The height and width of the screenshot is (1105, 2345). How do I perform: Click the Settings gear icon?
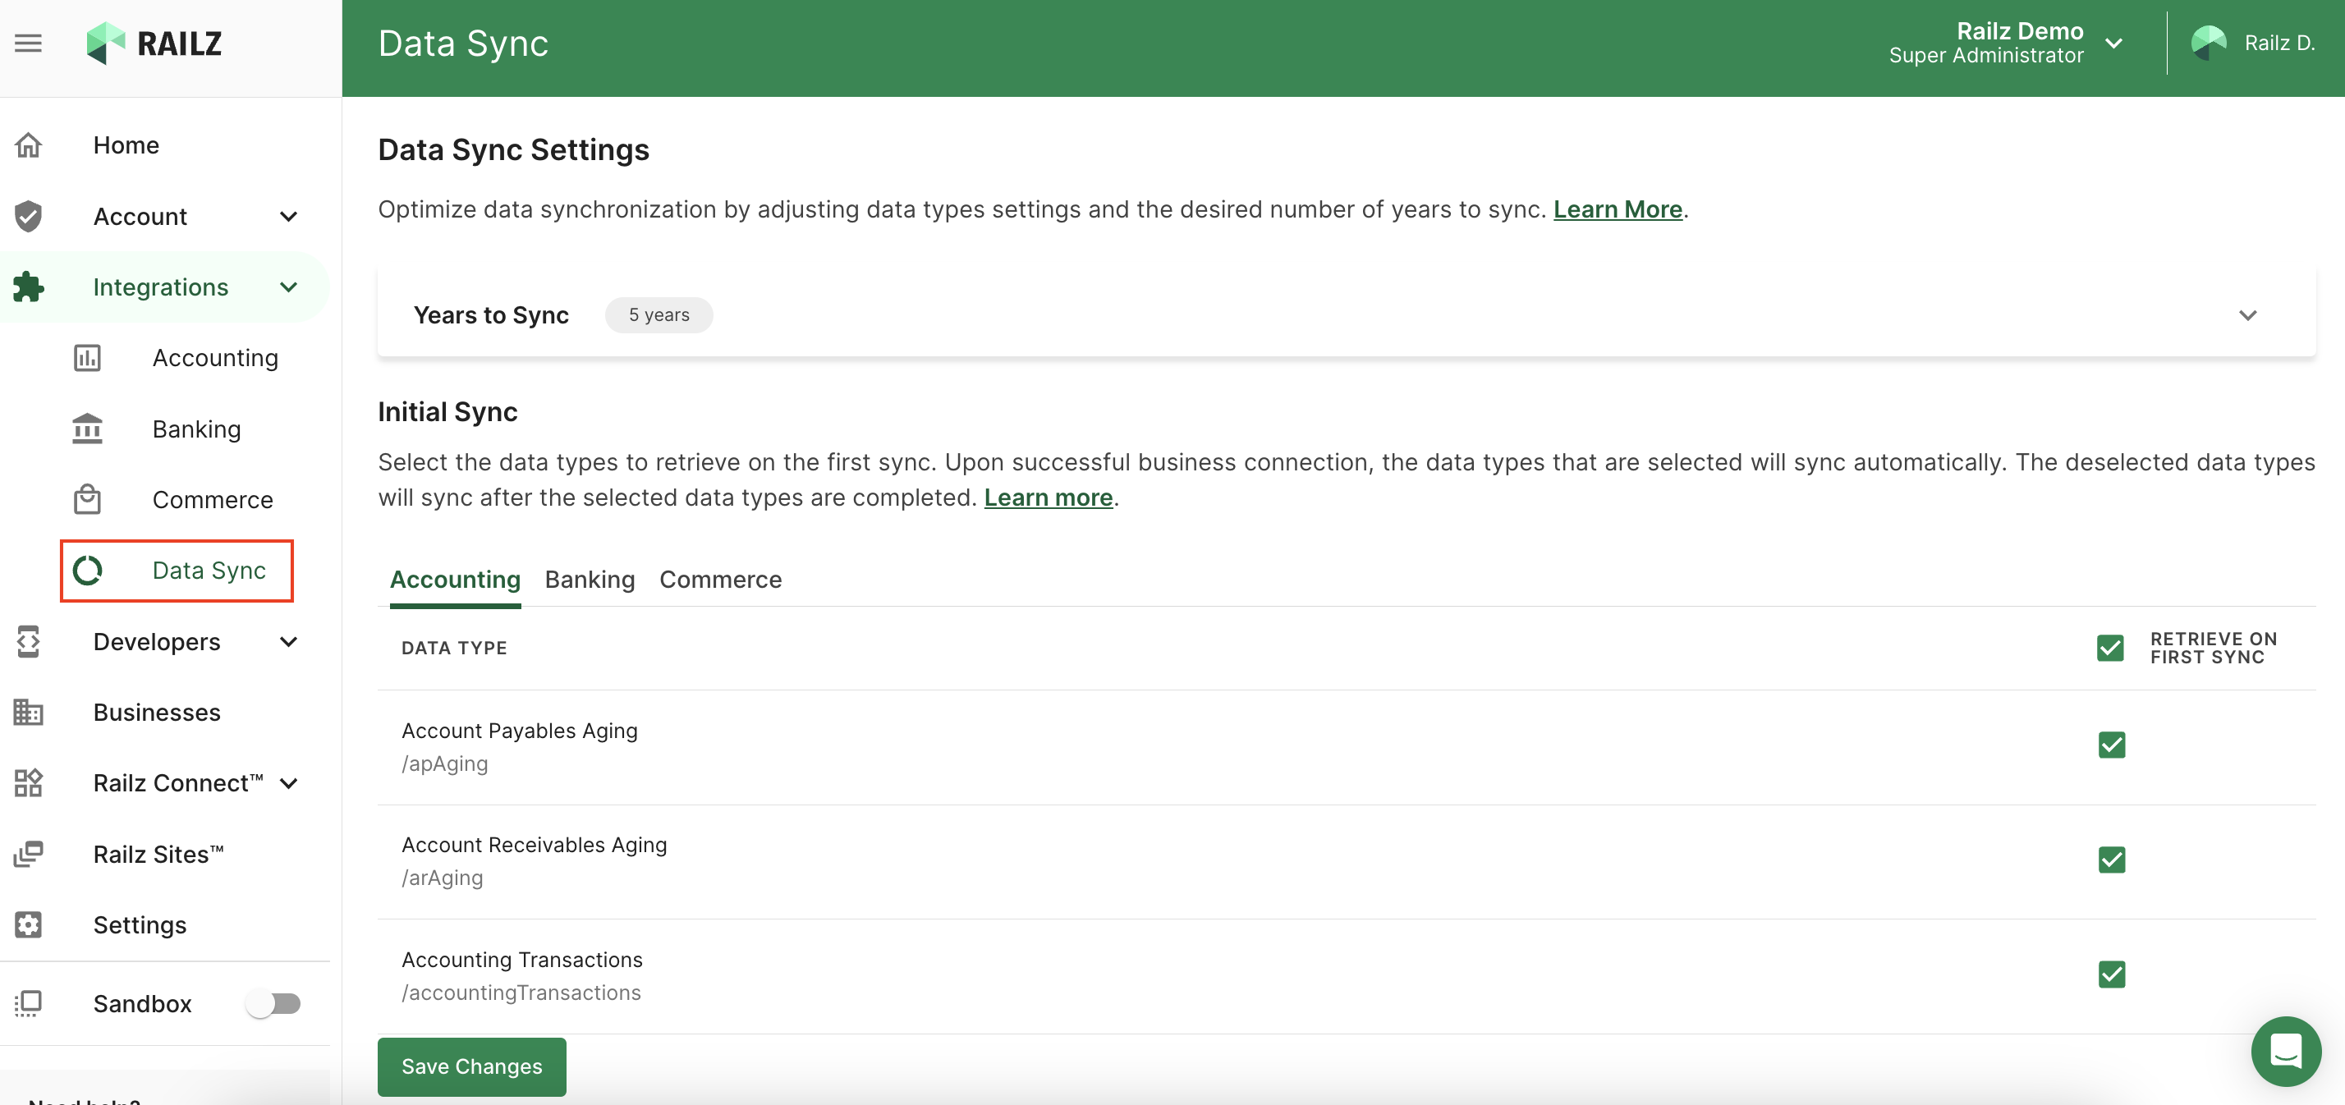coord(28,924)
